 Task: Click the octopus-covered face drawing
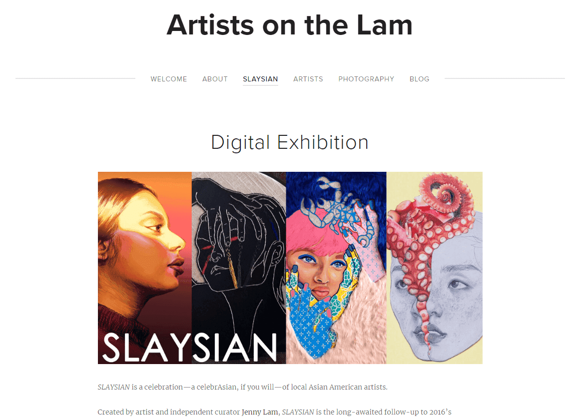tap(435, 268)
